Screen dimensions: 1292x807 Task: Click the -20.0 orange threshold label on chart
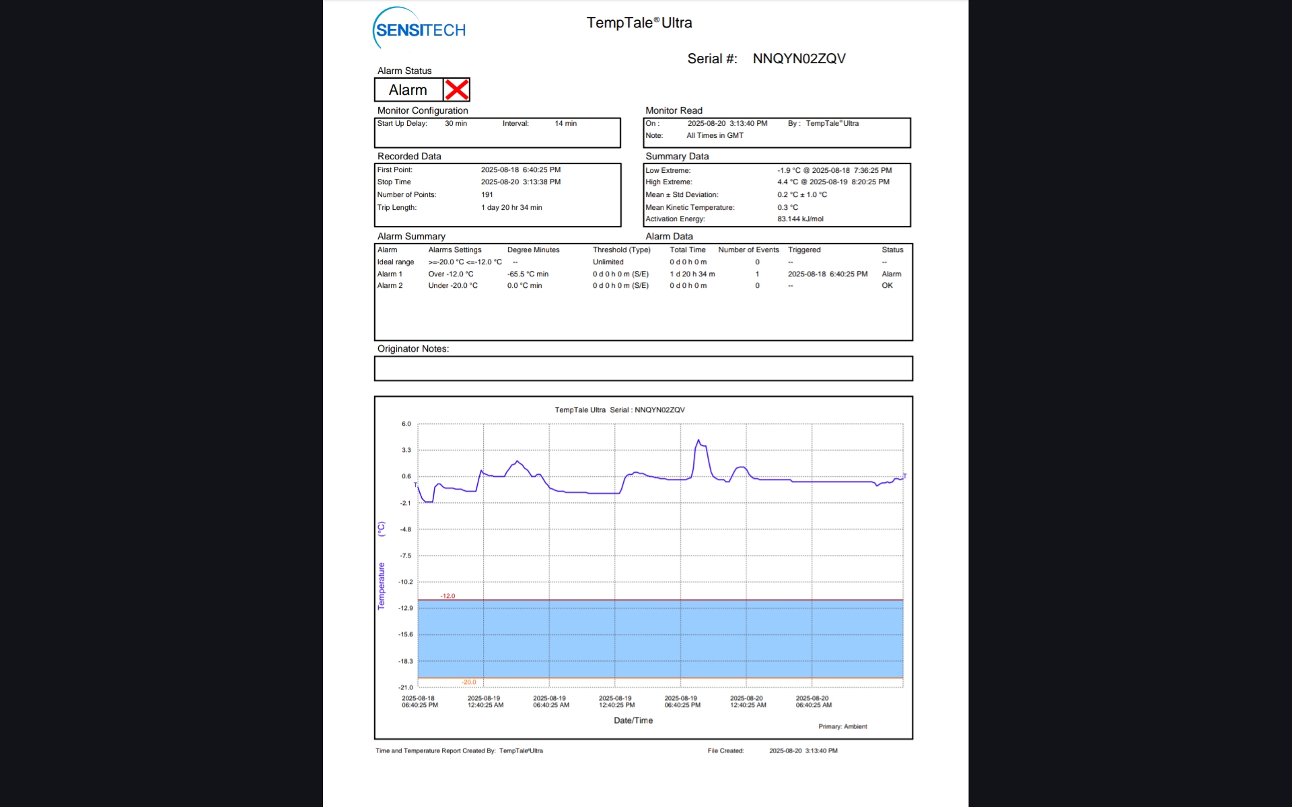(x=468, y=682)
